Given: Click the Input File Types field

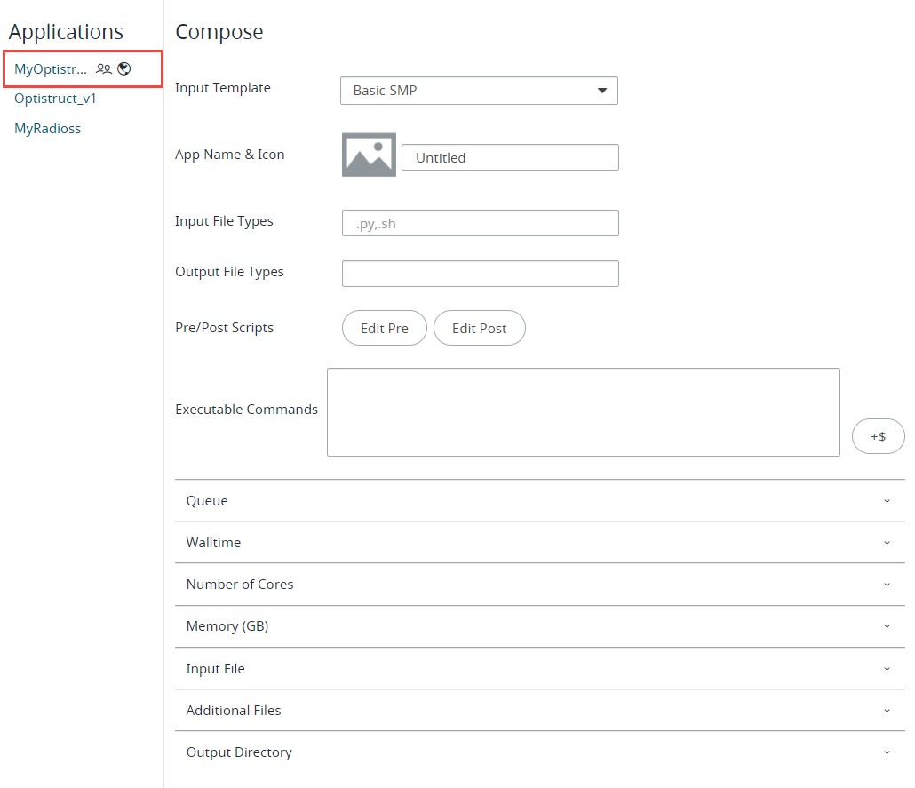Looking at the screenshot, I should coord(481,223).
